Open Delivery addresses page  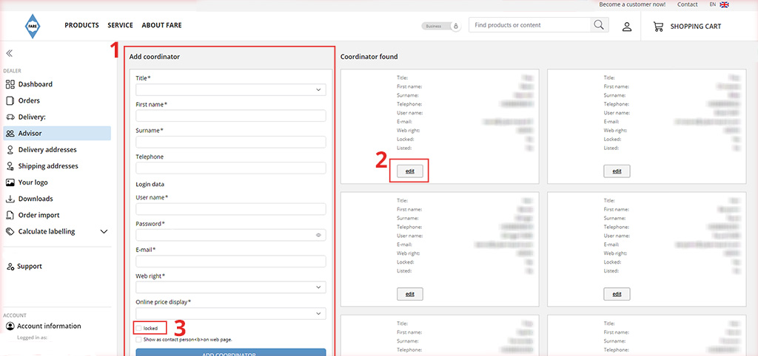pyautogui.click(x=47, y=150)
